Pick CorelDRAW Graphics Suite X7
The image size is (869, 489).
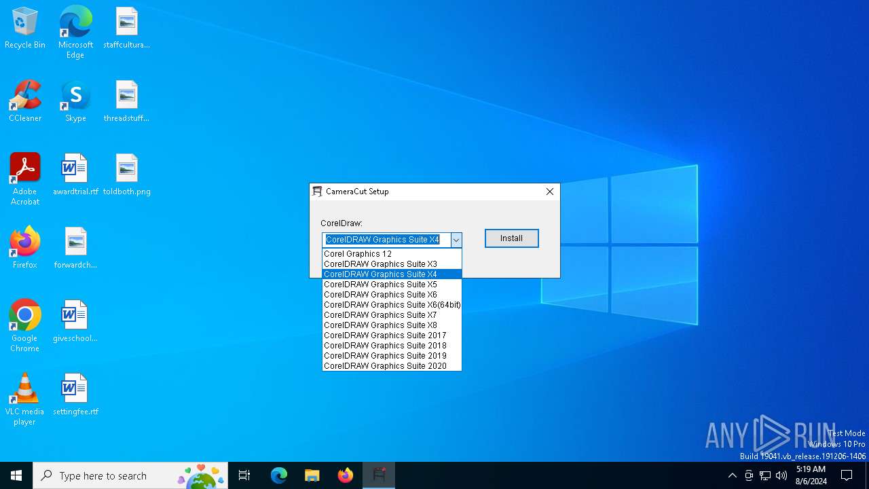392,315
